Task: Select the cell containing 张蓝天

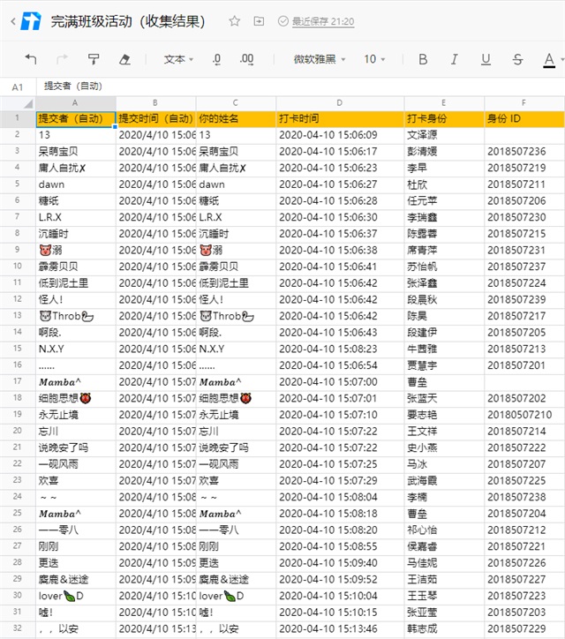Action: (x=444, y=399)
